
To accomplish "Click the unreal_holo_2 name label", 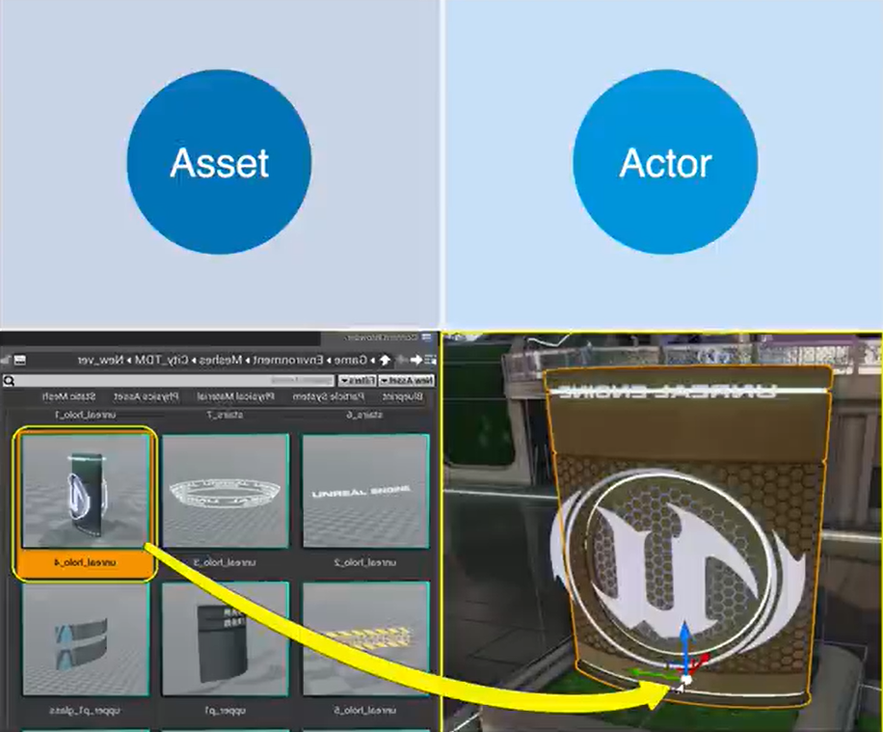I will tap(365, 562).
